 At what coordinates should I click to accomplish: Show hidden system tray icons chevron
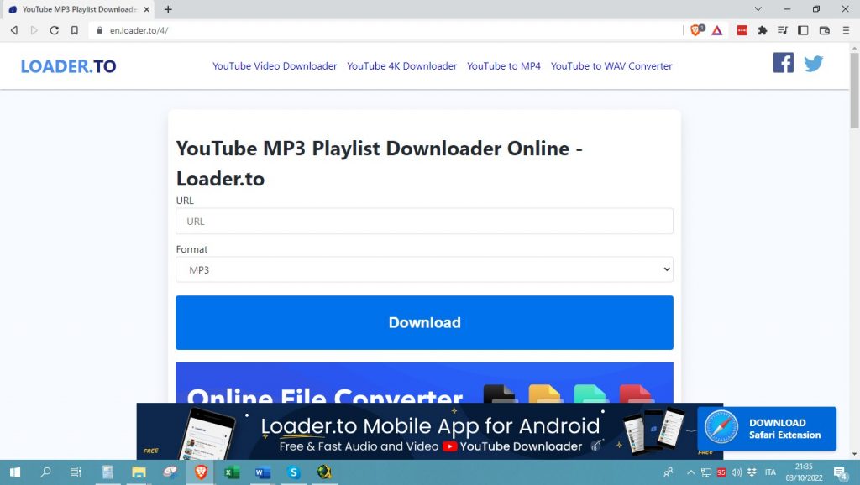(x=691, y=472)
